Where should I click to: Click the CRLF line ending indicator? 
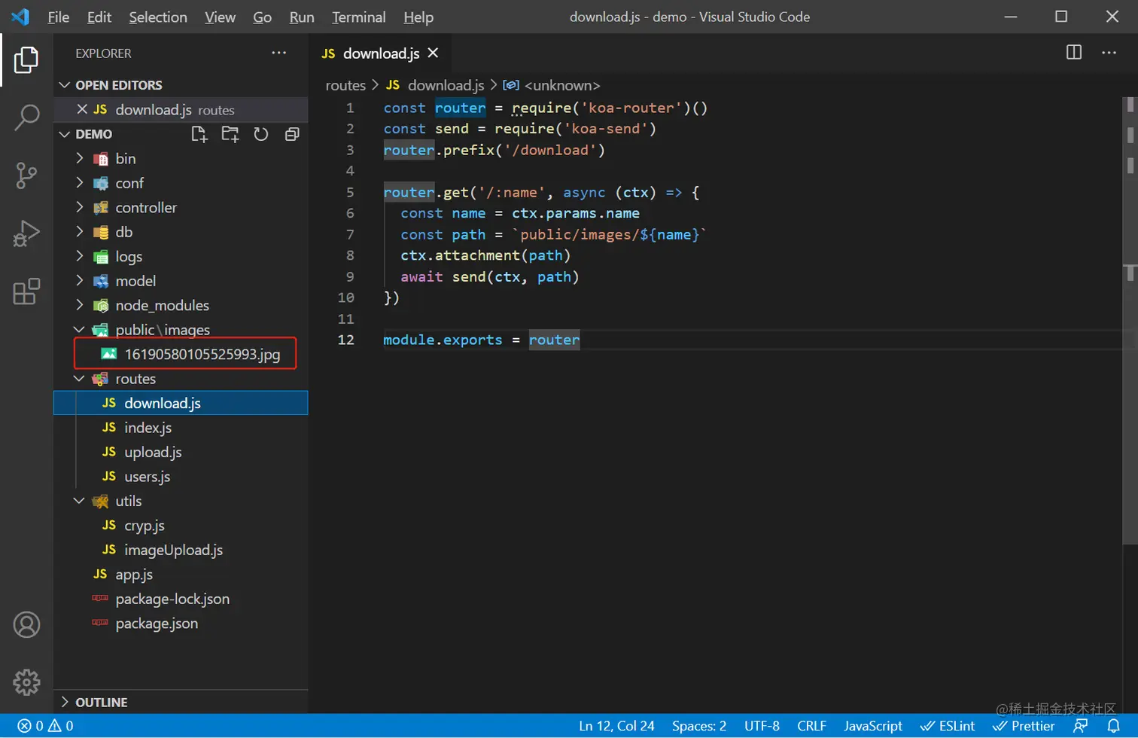click(x=811, y=726)
